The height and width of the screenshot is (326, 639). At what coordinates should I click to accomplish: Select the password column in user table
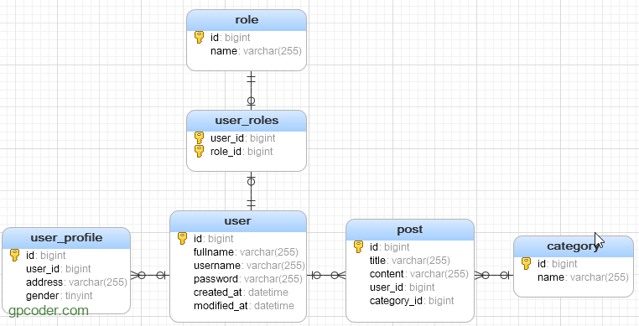click(x=247, y=279)
